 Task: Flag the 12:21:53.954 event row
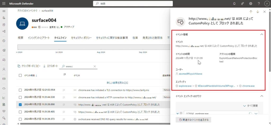[x=64, y=90]
